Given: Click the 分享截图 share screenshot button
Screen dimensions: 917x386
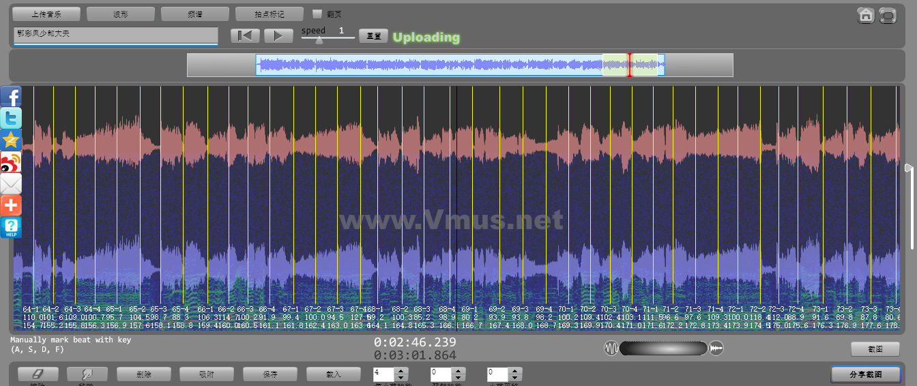Looking at the screenshot, I should (x=865, y=374).
